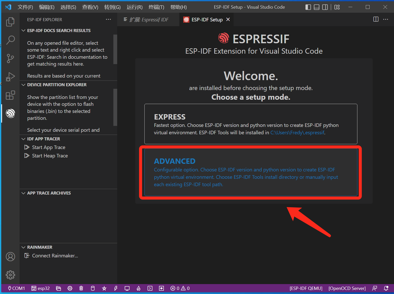Select esp32 target device in status bar

(41, 288)
